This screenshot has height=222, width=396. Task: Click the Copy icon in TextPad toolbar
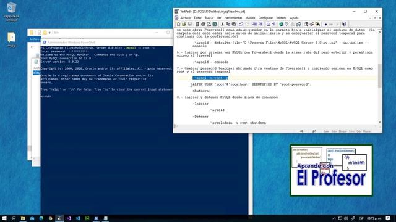pyautogui.click(x=228, y=24)
